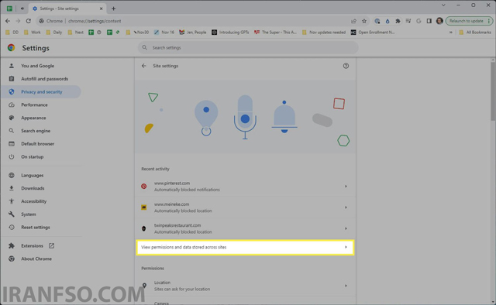
Task: Open Open Enrollment N... bookmark
Action: click(373, 33)
